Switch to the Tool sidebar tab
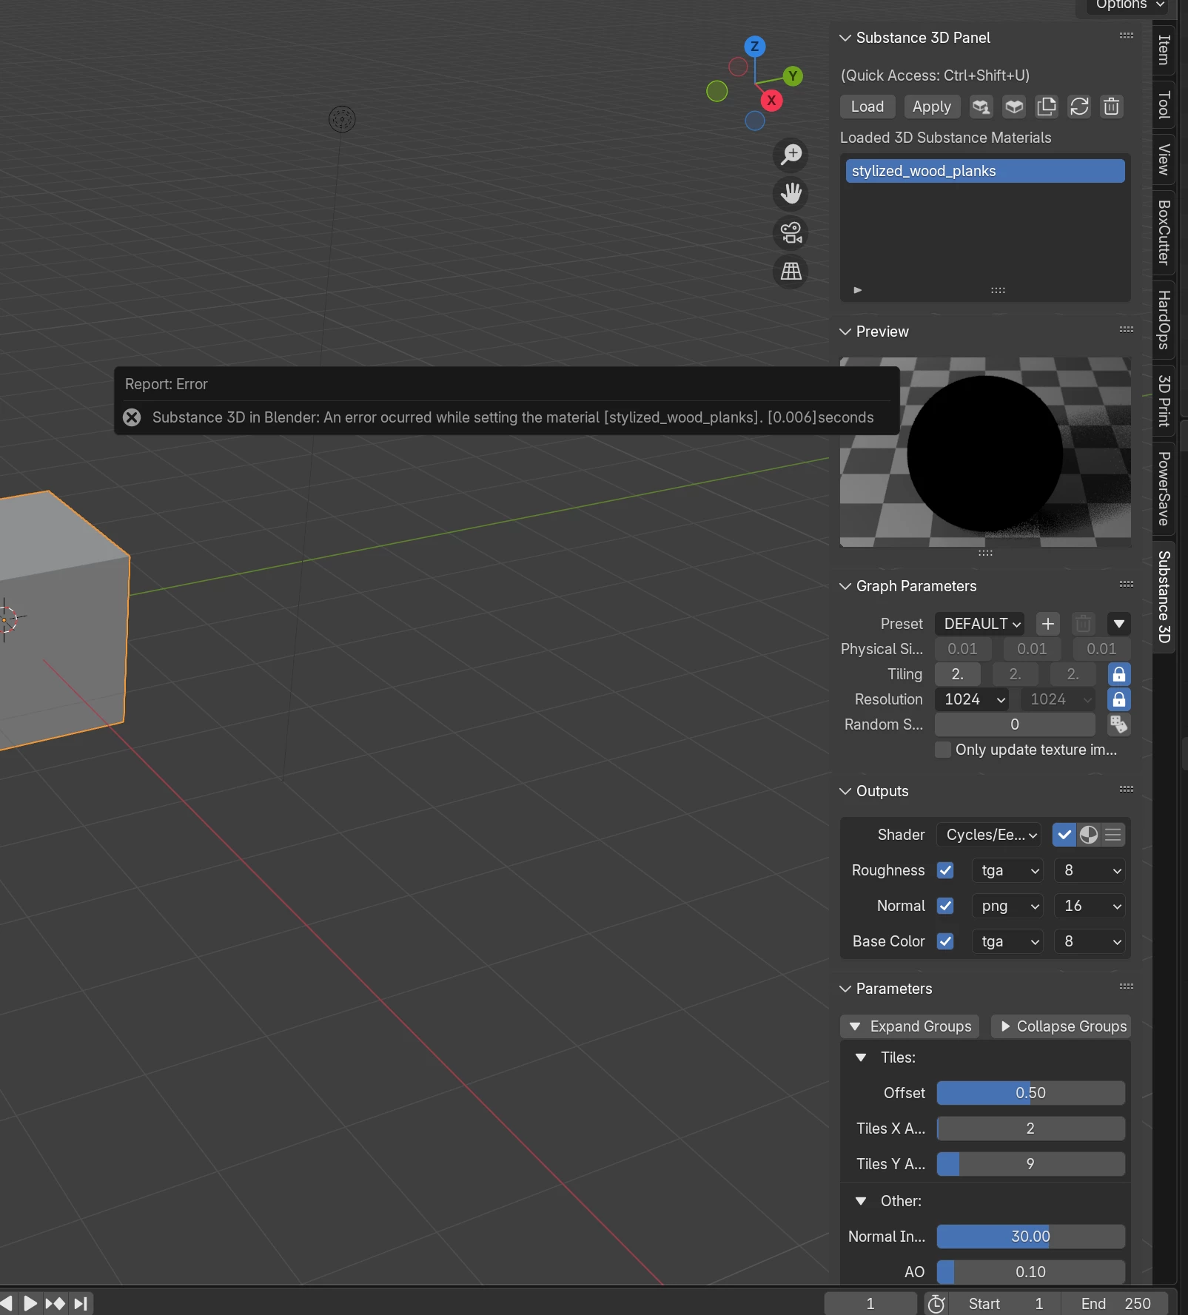 1164,104
